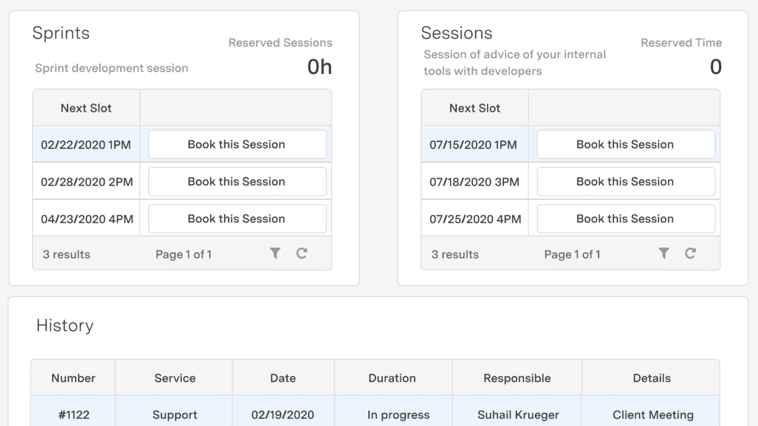Select the 04/23/2020 4PM slot cell
This screenshot has width=758, height=426.
86,219
